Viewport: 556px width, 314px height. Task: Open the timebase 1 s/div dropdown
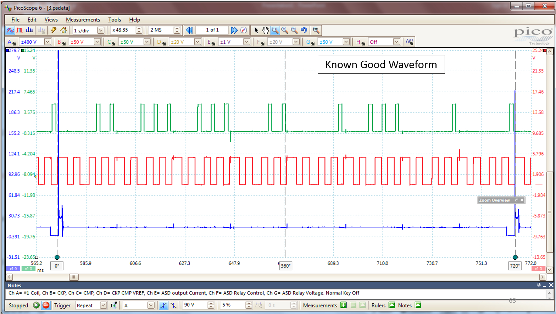[x=101, y=31]
